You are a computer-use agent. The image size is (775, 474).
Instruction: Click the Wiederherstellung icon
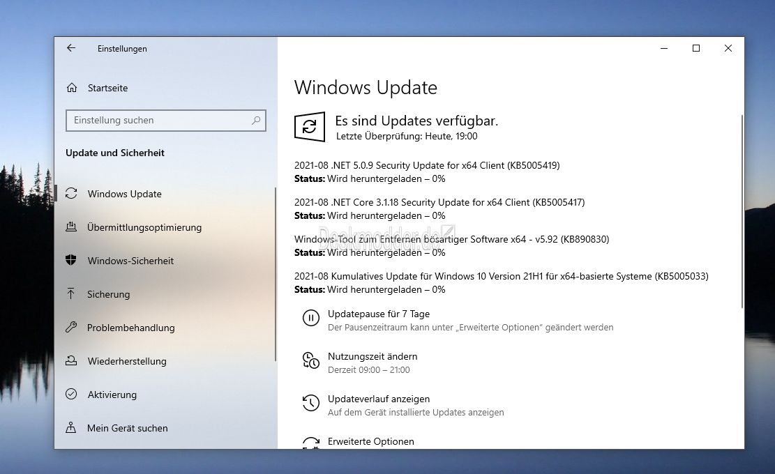[x=71, y=361]
